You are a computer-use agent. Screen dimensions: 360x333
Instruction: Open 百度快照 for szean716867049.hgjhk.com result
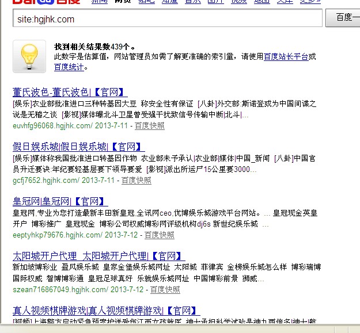(x=165, y=290)
